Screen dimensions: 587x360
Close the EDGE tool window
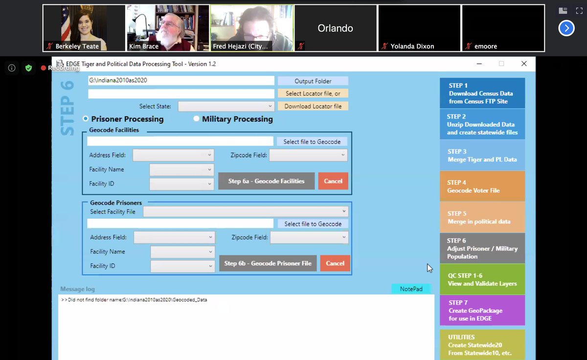tap(524, 64)
